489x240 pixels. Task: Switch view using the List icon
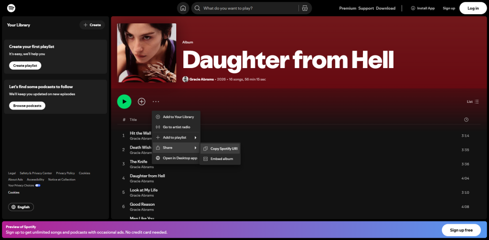coord(477,101)
